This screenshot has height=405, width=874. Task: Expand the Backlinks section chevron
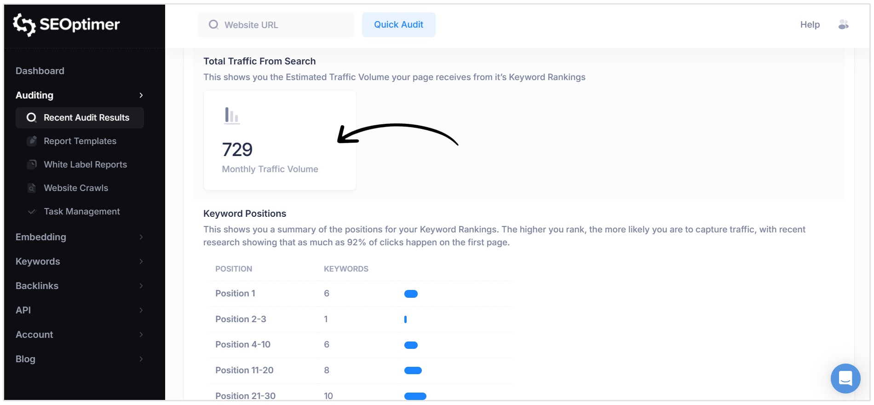pyautogui.click(x=141, y=286)
